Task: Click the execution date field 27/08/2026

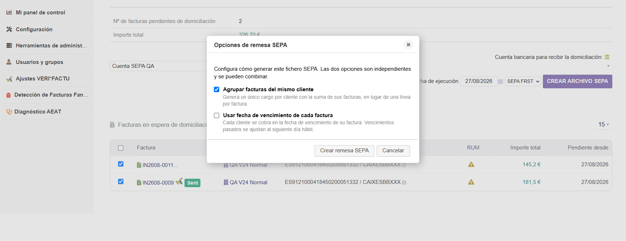Action: click(478, 81)
